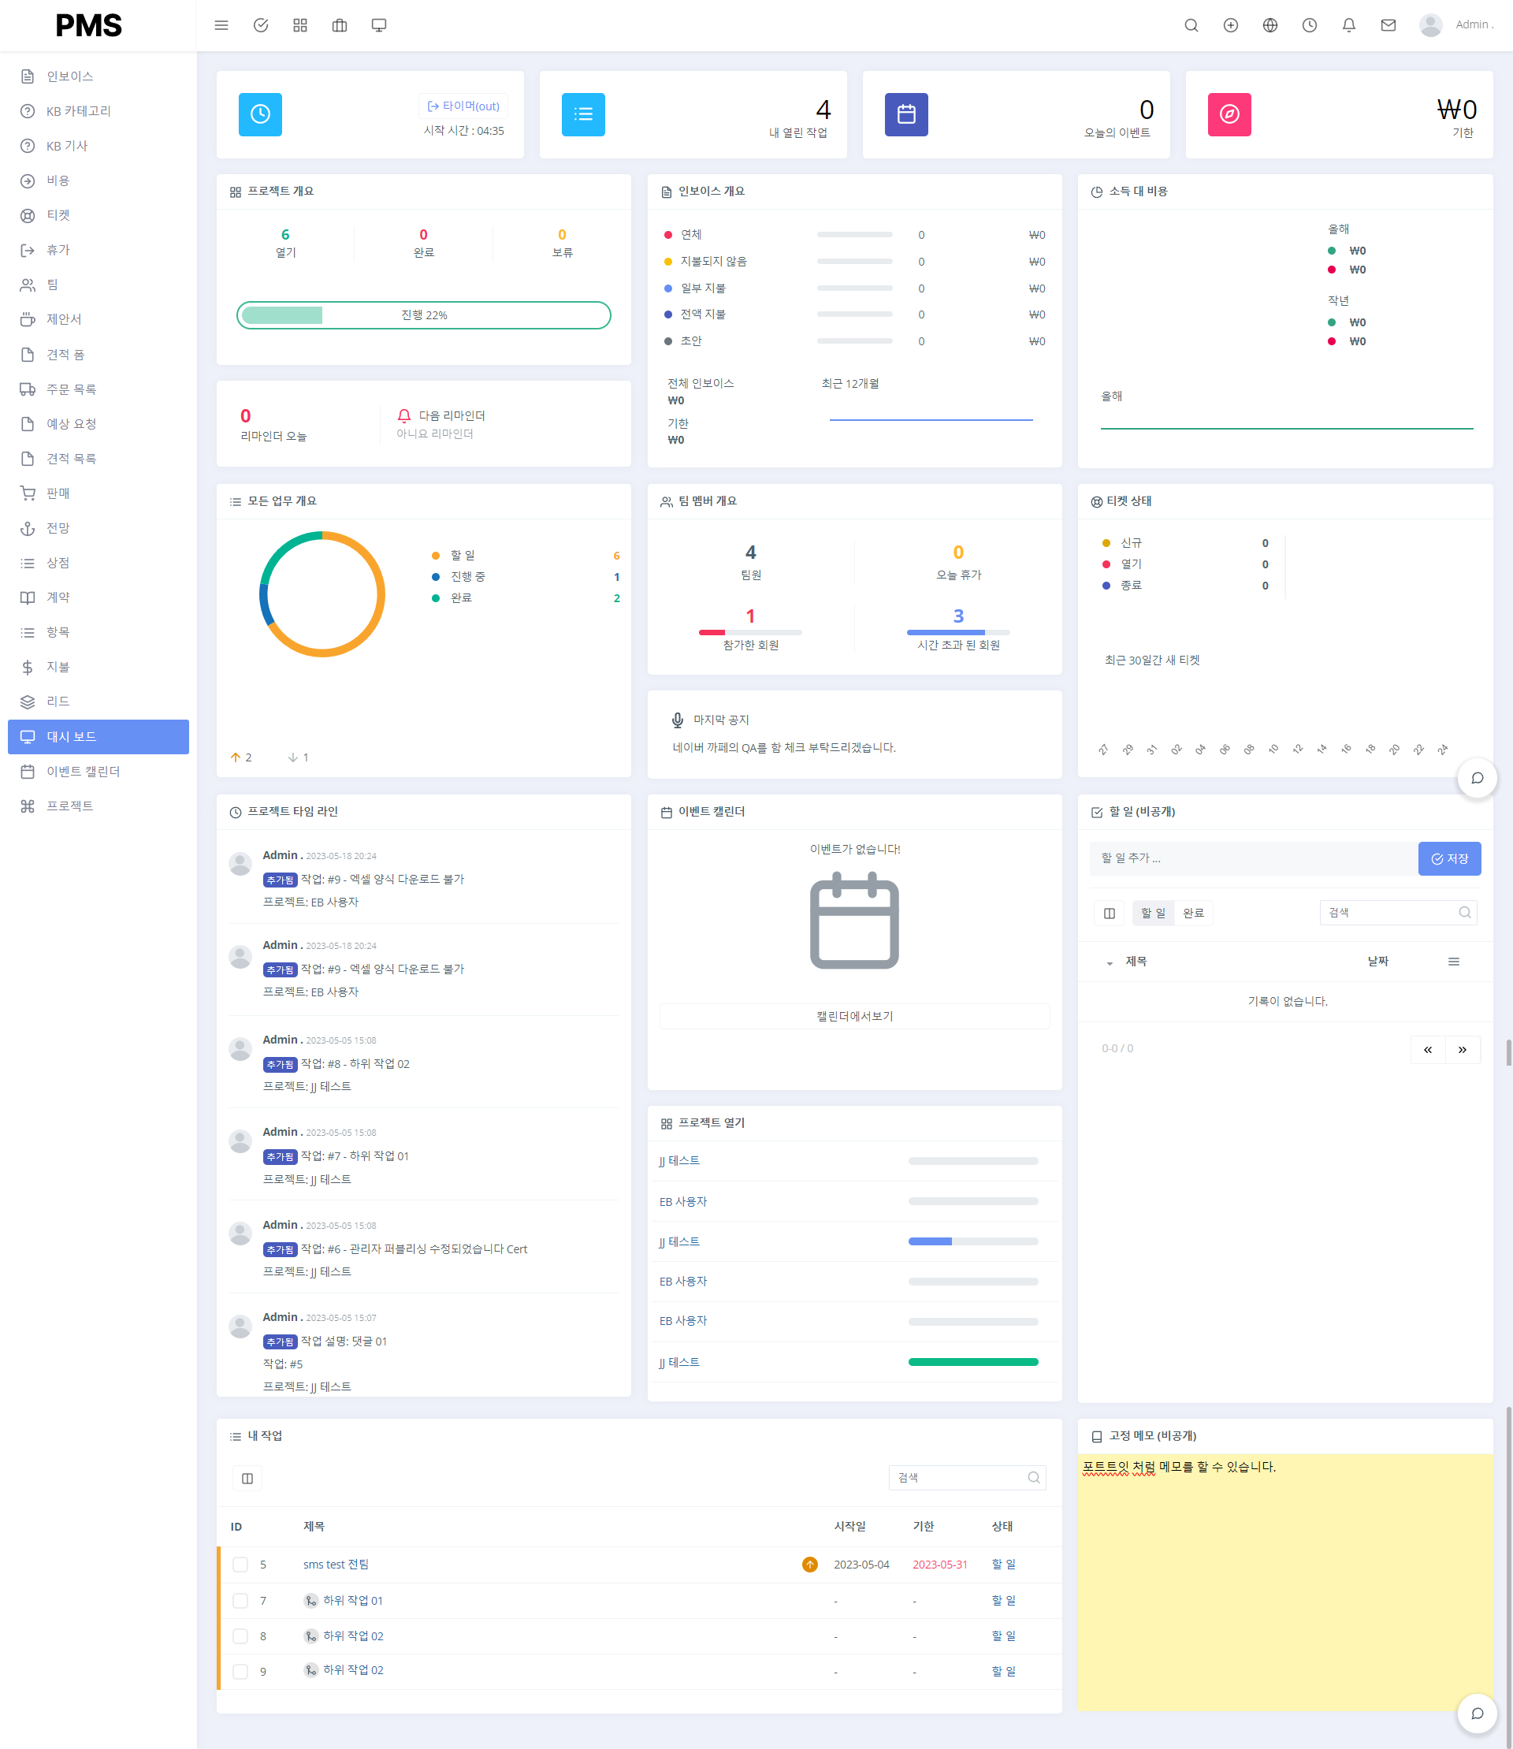Screen dimensions: 1513x1749
Task: Switch to the 완료 tab in to-do list
Action: 1193,913
